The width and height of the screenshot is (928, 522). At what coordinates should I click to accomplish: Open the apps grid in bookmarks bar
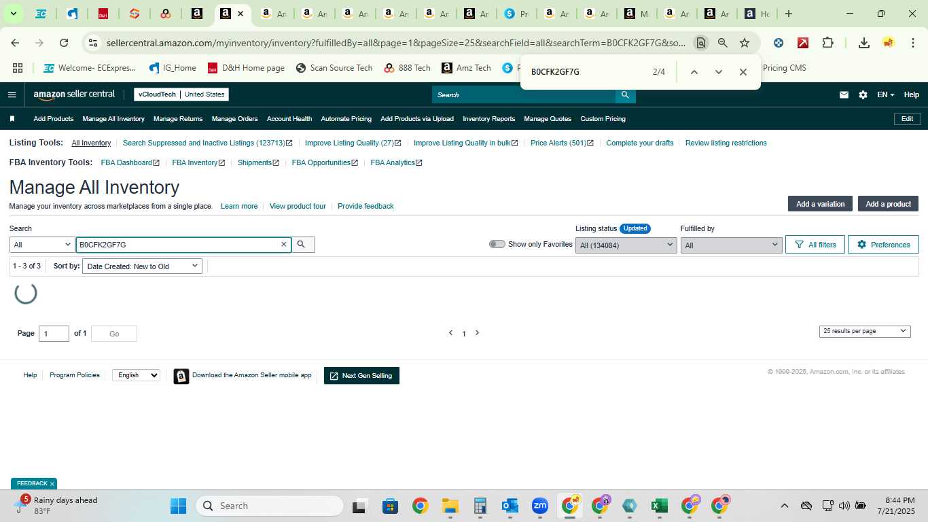click(18, 68)
